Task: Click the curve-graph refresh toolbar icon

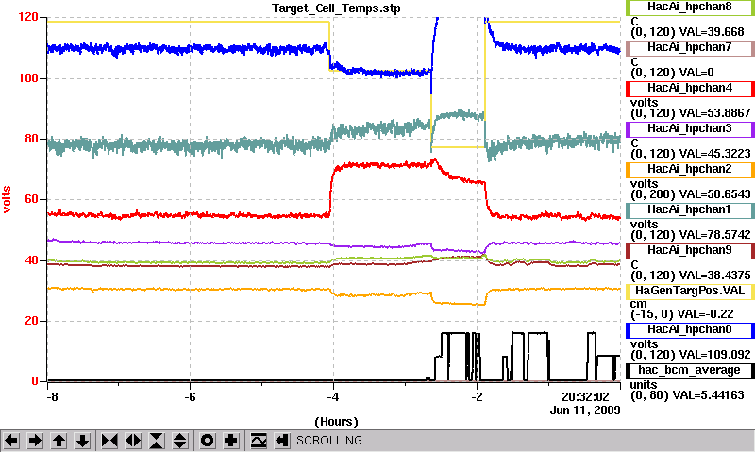Action: [x=259, y=441]
